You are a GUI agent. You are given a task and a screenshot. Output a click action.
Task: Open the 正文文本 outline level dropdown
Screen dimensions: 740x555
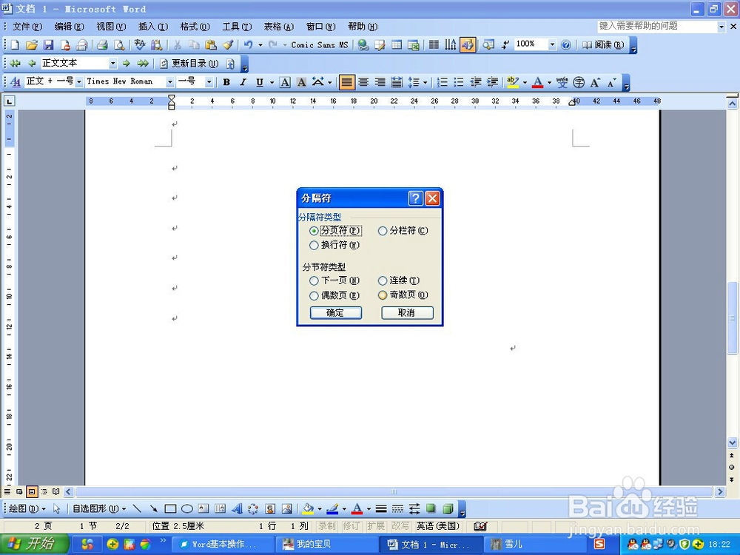pos(112,63)
